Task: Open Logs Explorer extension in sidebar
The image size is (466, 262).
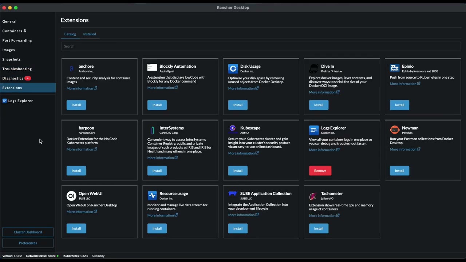Action: click(x=28, y=101)
